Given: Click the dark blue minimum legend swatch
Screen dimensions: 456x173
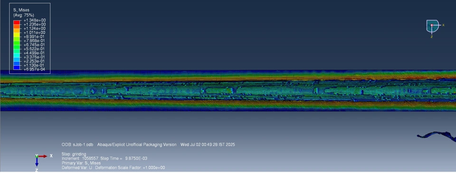Looking at the screenshot, I should click(16, 67).
